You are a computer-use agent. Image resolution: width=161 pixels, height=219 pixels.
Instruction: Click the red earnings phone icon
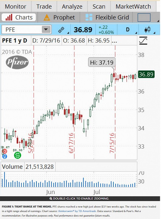click(x=5, y=151)
